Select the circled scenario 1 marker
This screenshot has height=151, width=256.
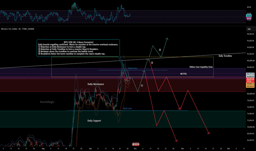click(x=142, y=86)
